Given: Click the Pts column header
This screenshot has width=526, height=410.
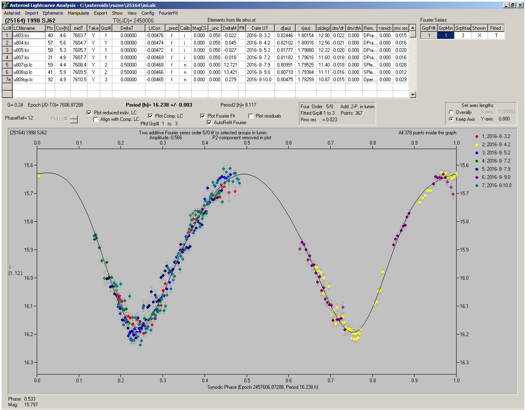Looking at the screenshot, I should point(50,28).
